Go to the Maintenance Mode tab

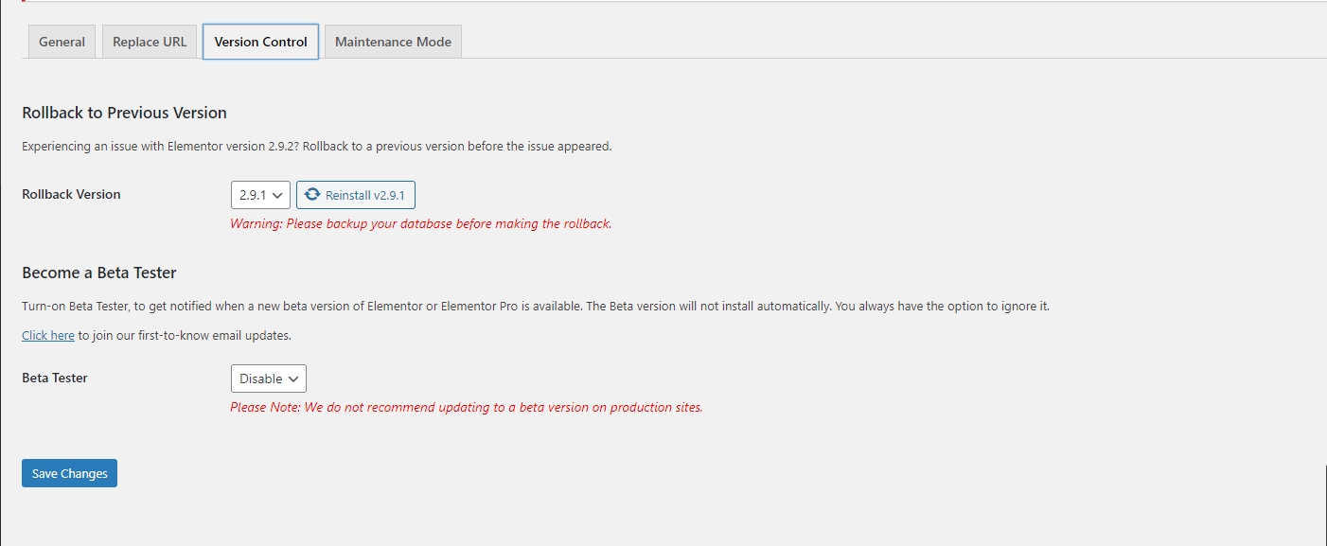[x=393, y=42]
